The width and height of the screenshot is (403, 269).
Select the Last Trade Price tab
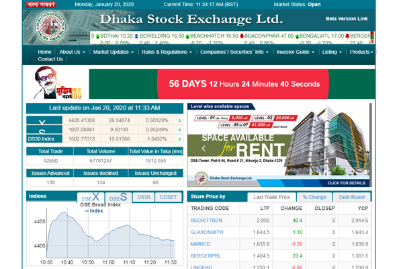[271, 197]
